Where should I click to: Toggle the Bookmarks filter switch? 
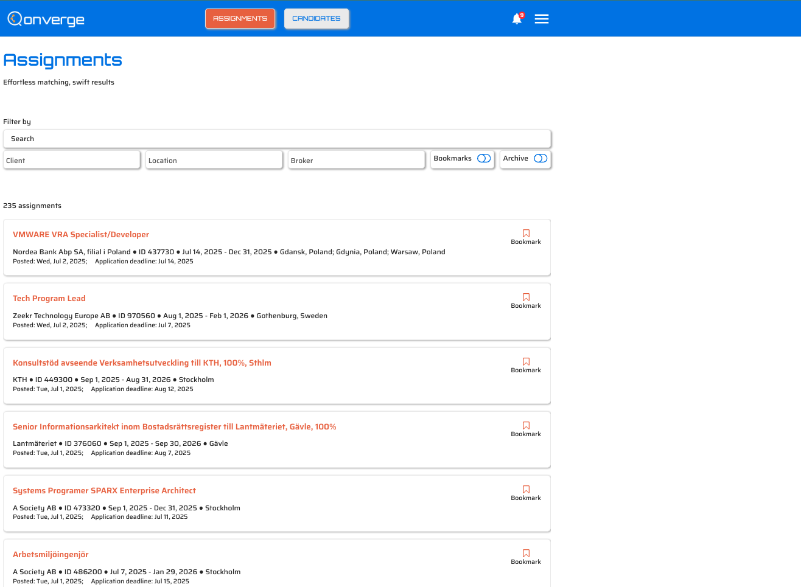484,158
